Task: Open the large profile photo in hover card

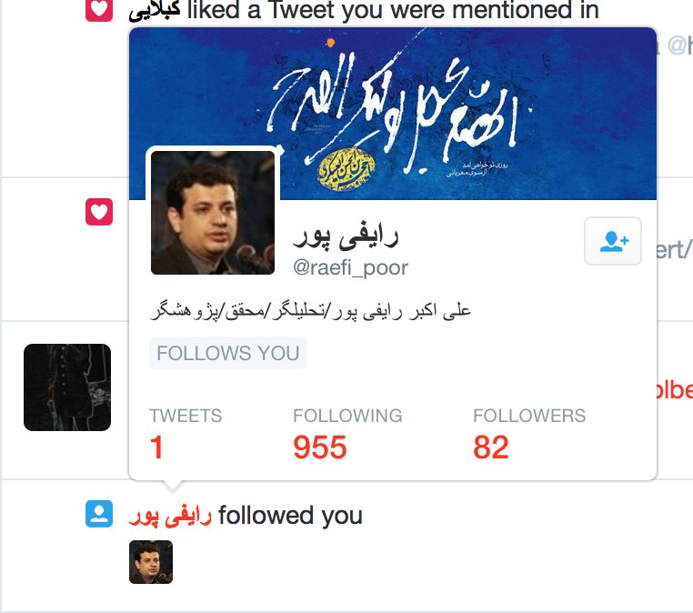Action: [213, 213]
